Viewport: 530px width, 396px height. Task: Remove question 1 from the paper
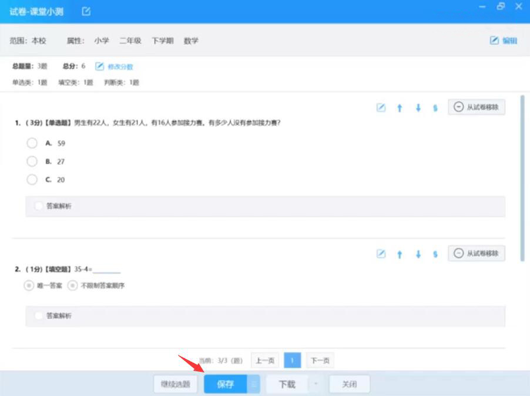coord(477,107)
